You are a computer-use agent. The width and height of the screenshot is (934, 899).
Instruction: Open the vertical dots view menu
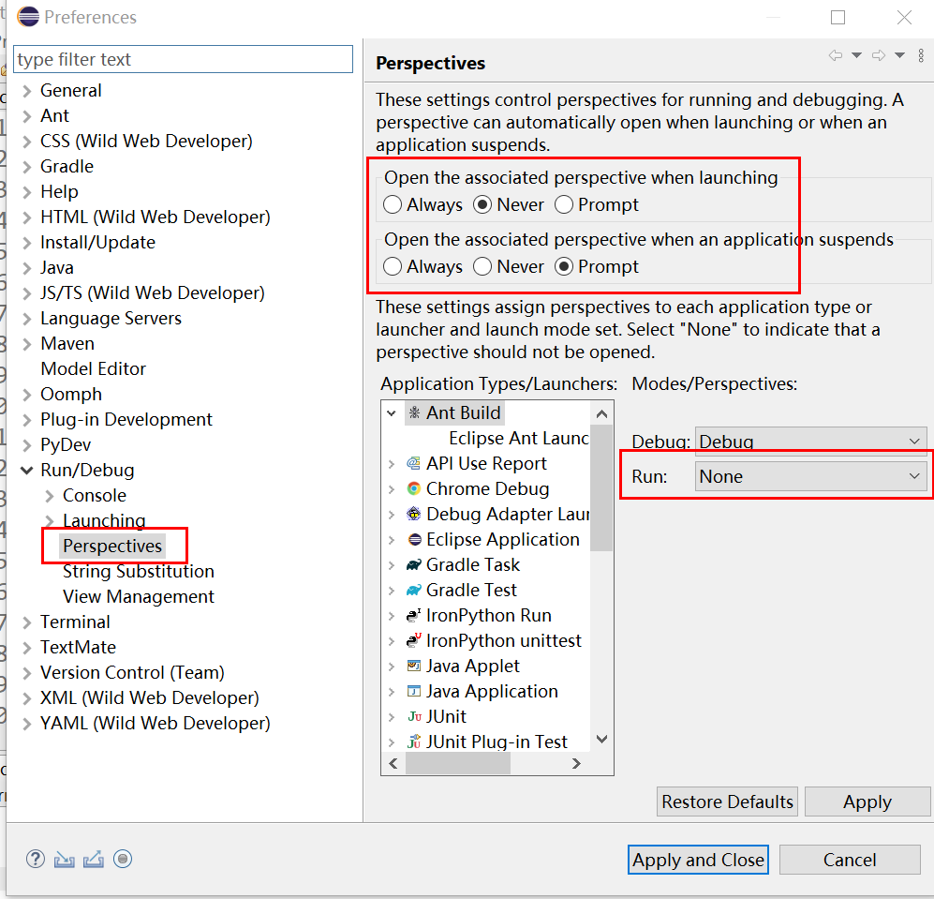coord(921,55)
